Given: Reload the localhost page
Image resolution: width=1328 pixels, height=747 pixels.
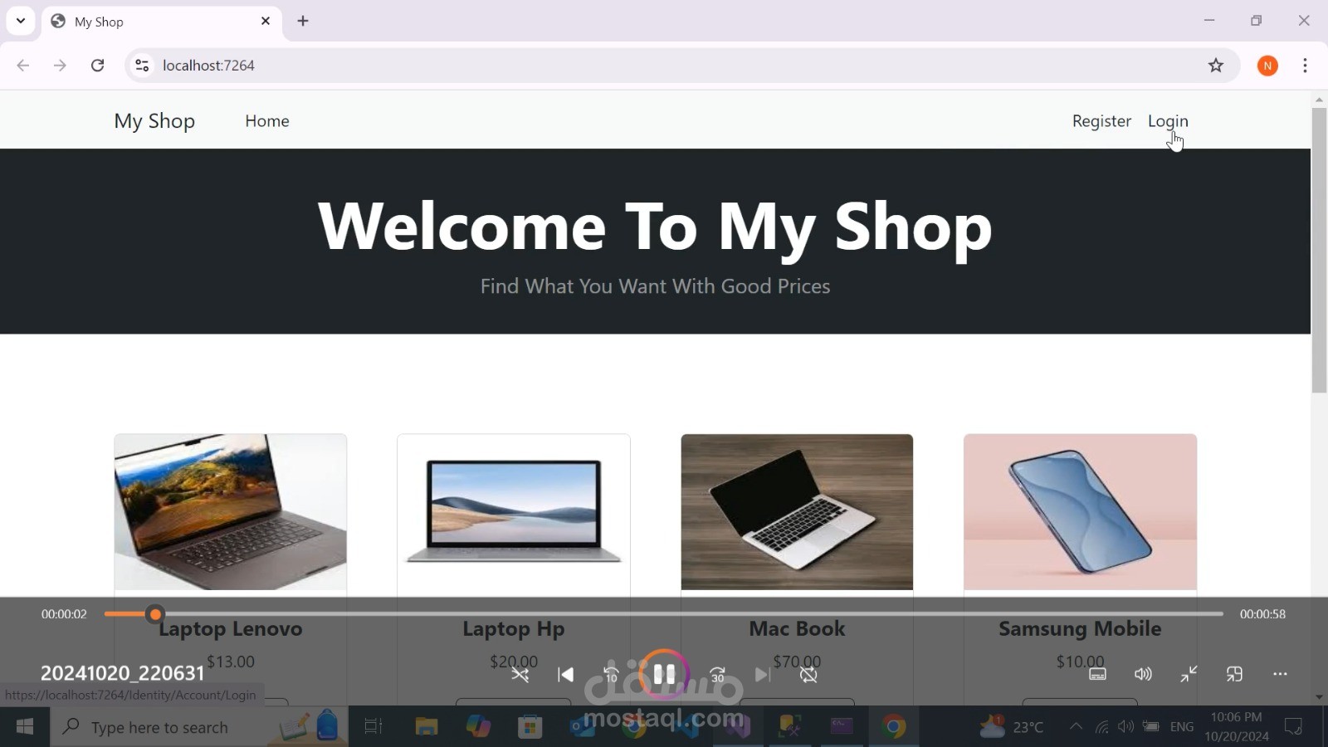Looking at the screenshot, I should [x=97, y=66].
